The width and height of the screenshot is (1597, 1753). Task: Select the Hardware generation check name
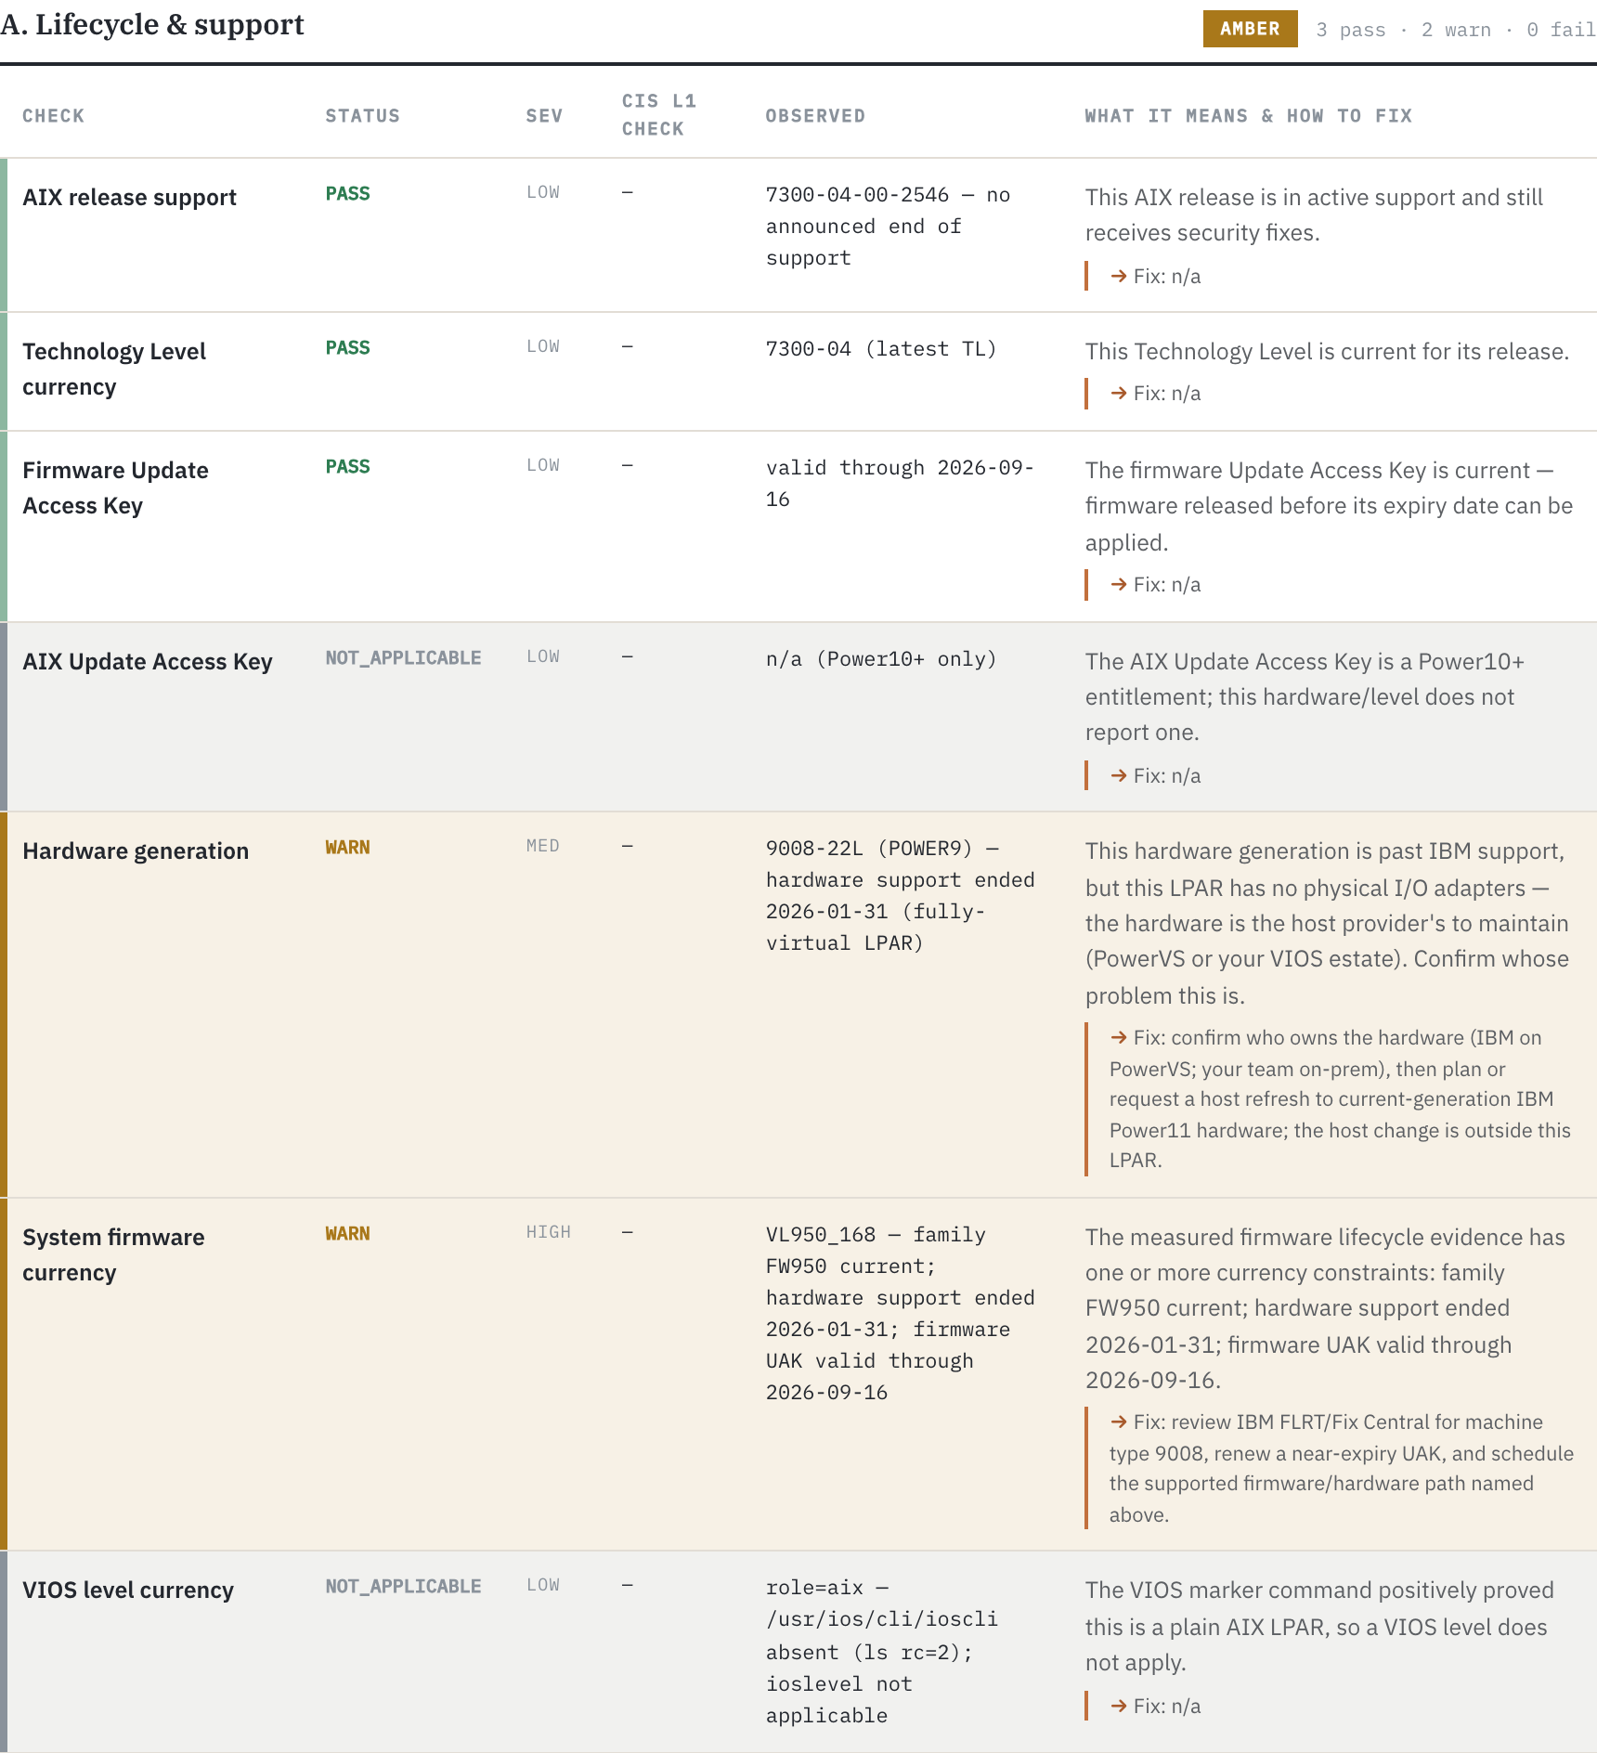[x=136, y=851]
